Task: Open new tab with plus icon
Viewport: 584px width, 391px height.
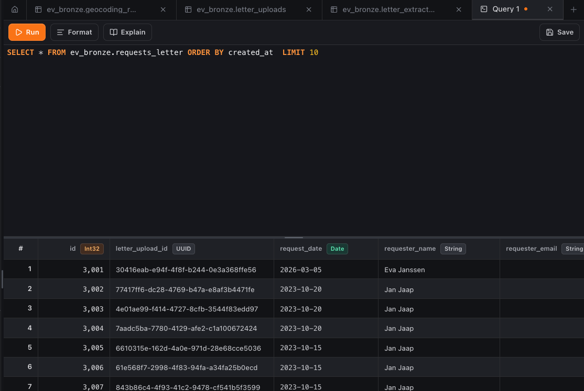Action: click(x=573, y=10)
